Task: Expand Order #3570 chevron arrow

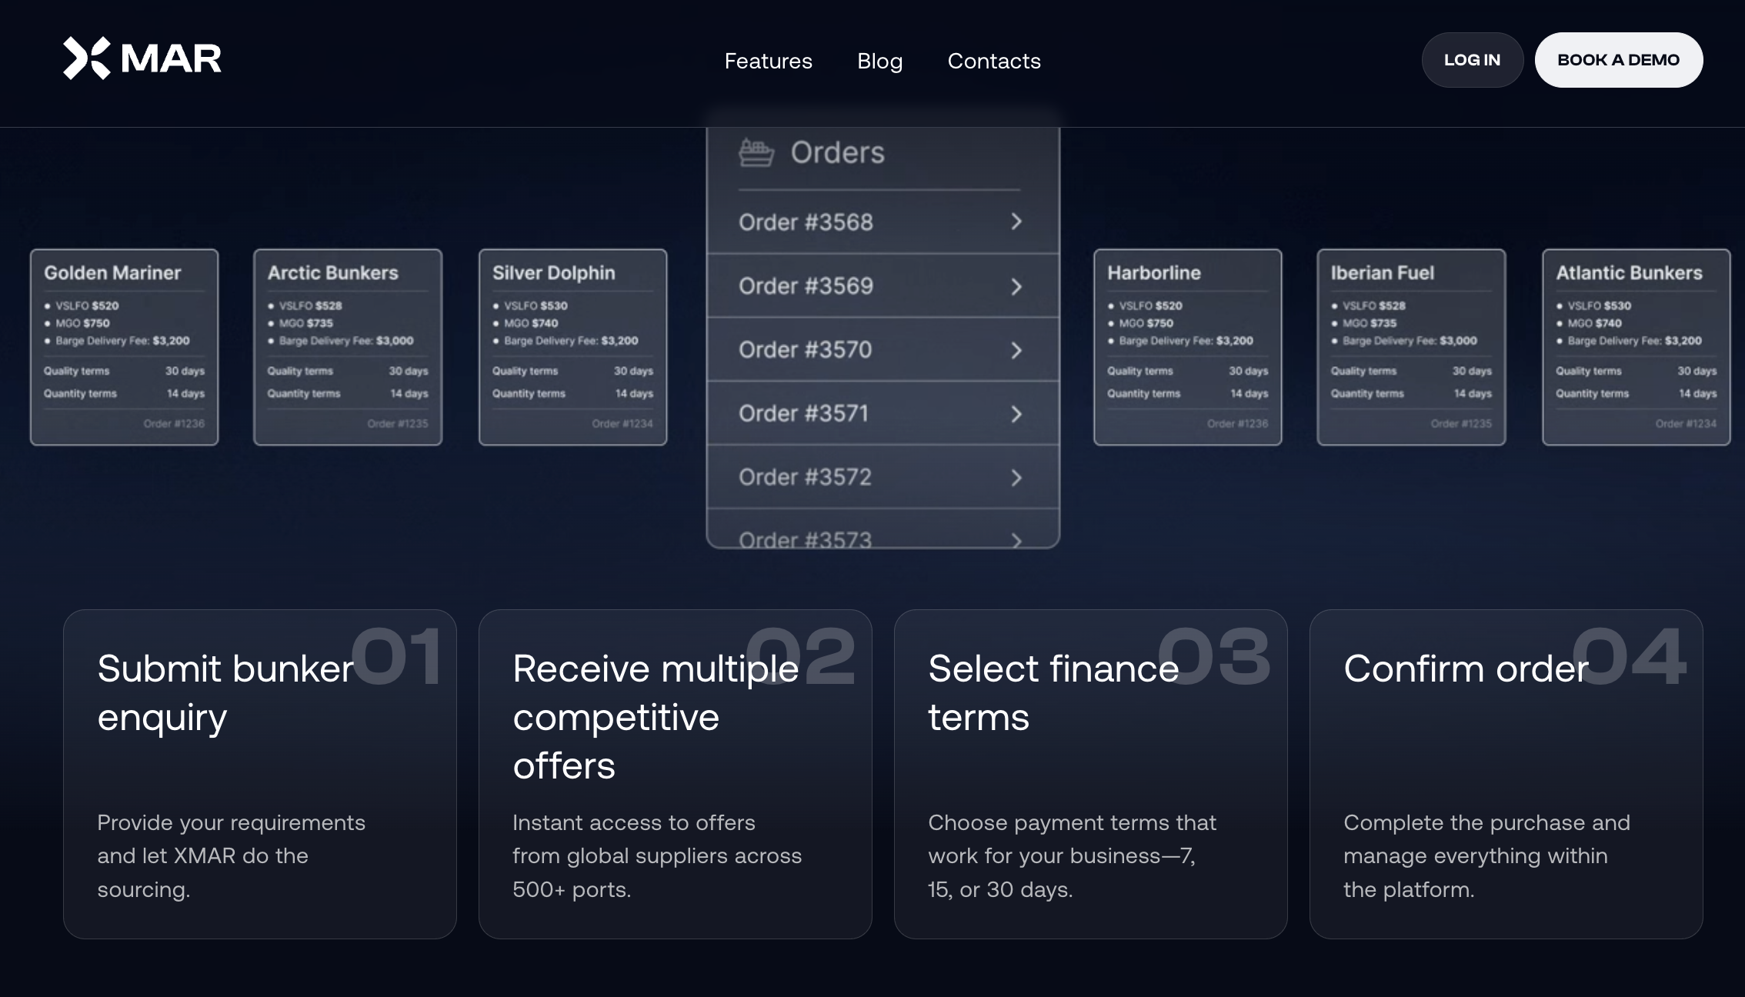Action: pos(1016,351)
